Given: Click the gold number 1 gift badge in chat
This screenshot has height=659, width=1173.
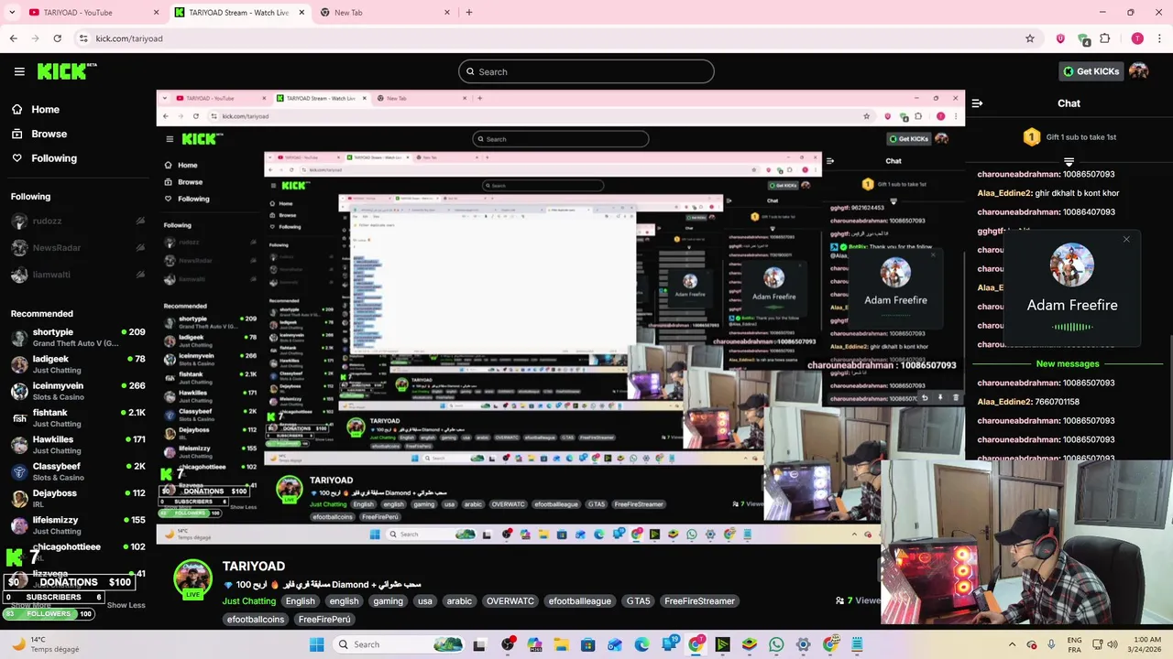Looking at the screenshot, I should coord(1032,137).
